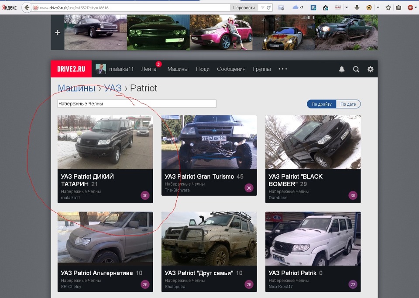Open the mail envelope icon in the browser toolbar

pos(281,8)
